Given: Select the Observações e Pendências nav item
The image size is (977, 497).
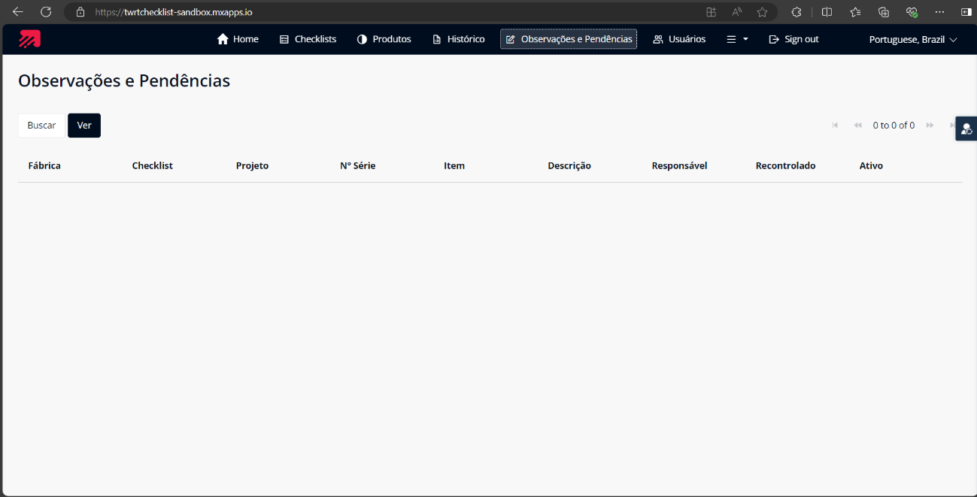Looking at the screenshot, I should tap(569, 39).
